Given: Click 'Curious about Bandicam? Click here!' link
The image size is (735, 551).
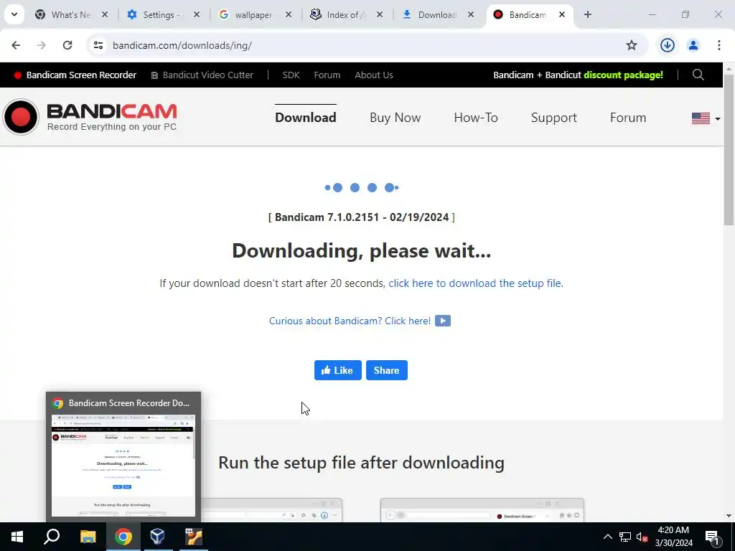Looking at the screenshot, I should 350,321.
